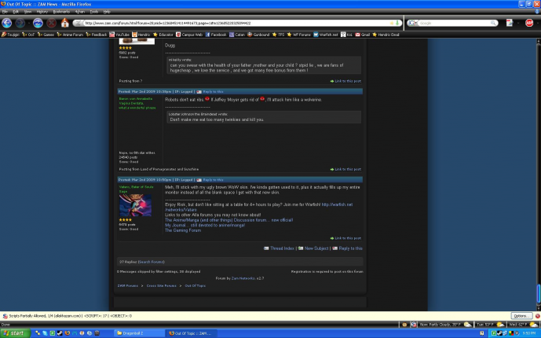541x338 pixels.
Task: Open the Gunbound bookmark
Action: click(258, 35)
